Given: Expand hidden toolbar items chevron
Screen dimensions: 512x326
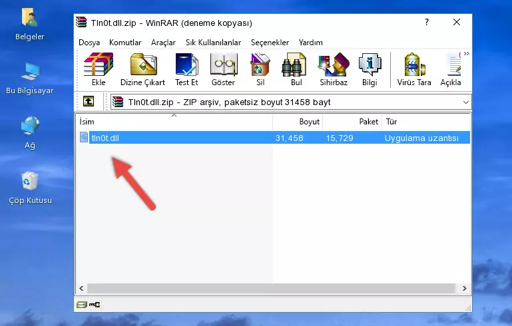Looking at the screenshot, I should click(467, 53).
